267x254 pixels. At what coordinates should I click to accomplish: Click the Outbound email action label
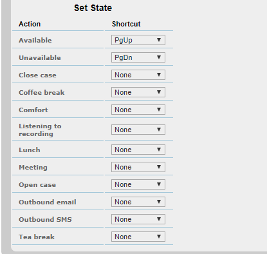tap(48, 202)
